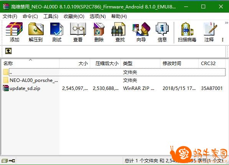Viewport: 229px width, 165px height.
Task: Sort by 名称 column header
Action: [x=30, y=64]
